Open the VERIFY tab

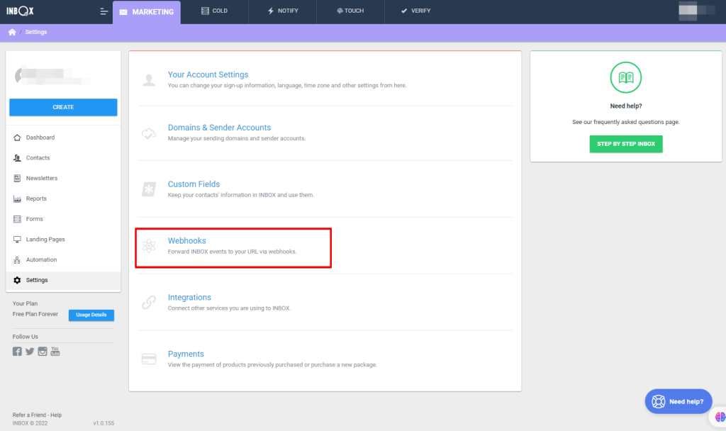point(415,11)
